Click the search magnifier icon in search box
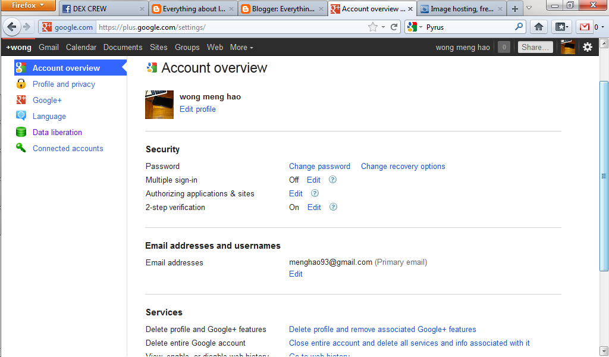This screenshot has height=357, width=609. (519, 27)
